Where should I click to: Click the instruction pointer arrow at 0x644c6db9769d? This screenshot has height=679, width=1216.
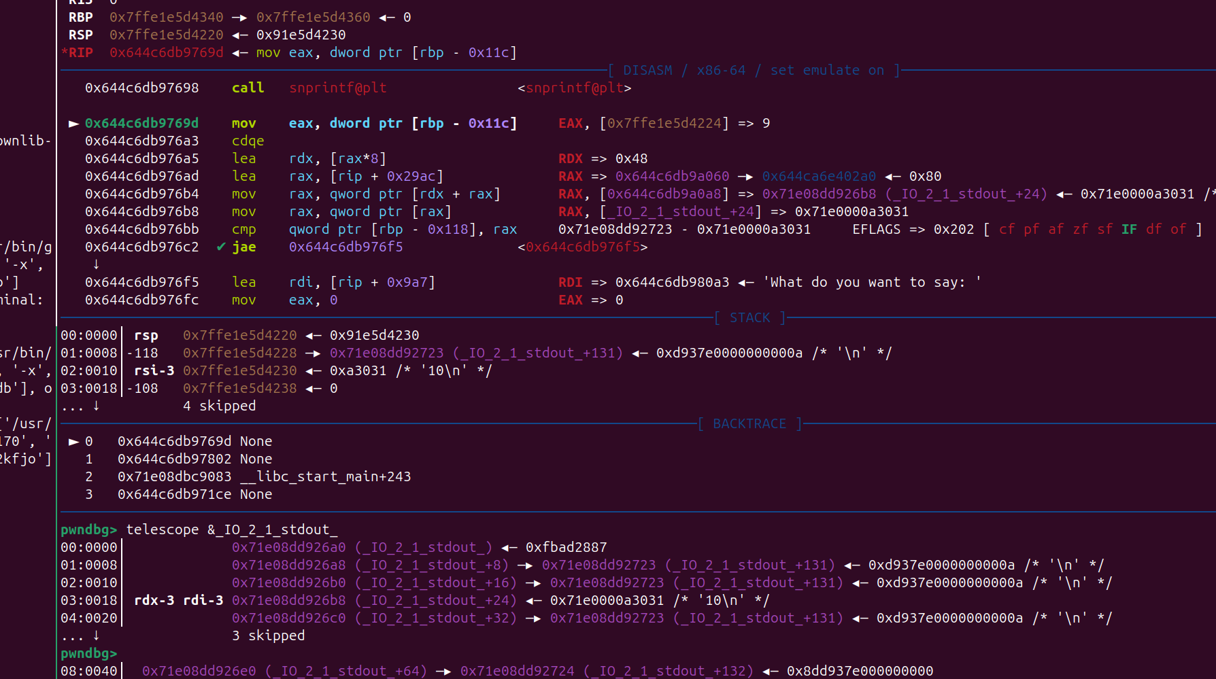73,123
